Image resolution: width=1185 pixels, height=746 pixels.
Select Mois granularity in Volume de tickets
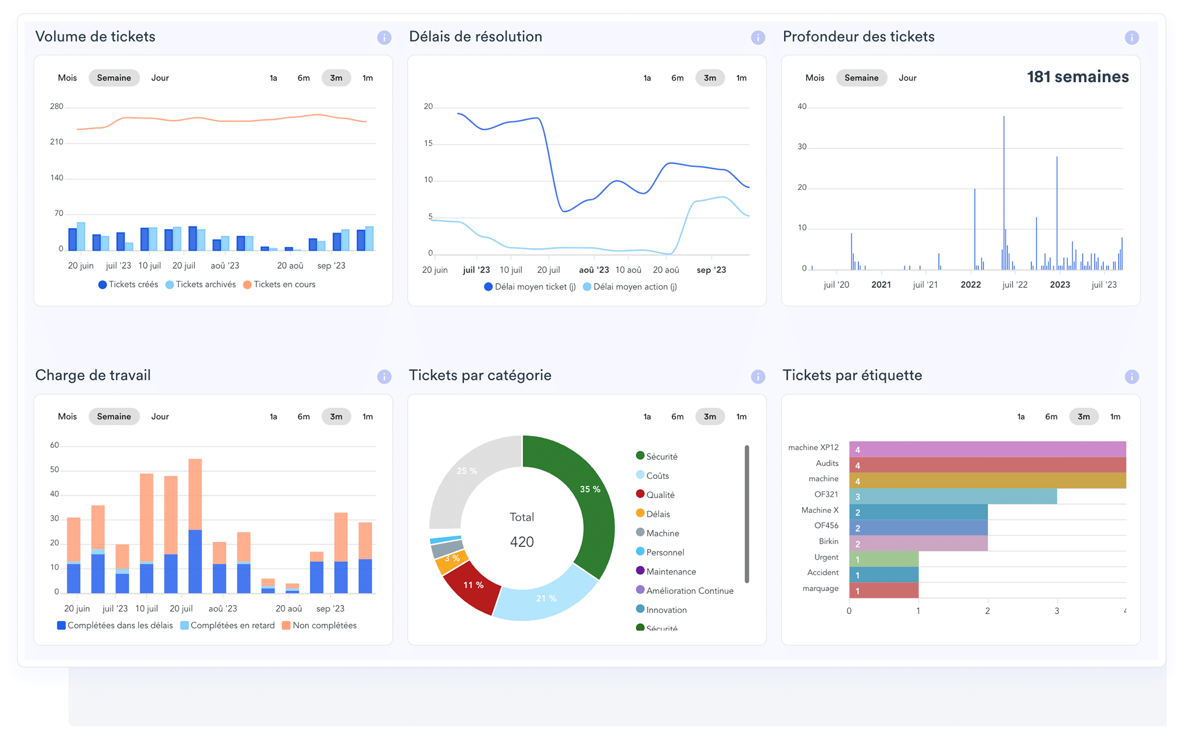pyautogui.click(x=67, y=78)
